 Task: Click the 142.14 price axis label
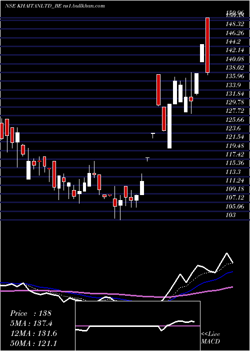pos(234,50)
